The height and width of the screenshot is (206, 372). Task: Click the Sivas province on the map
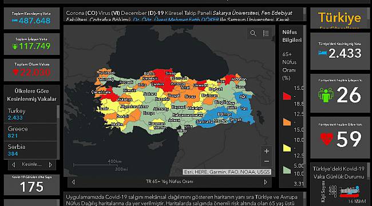191,96
